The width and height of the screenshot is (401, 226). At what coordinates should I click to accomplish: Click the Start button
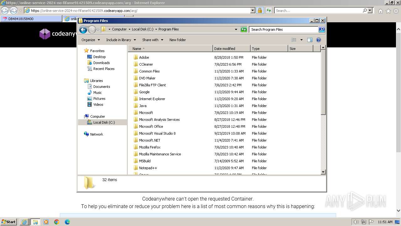(9, 222)
